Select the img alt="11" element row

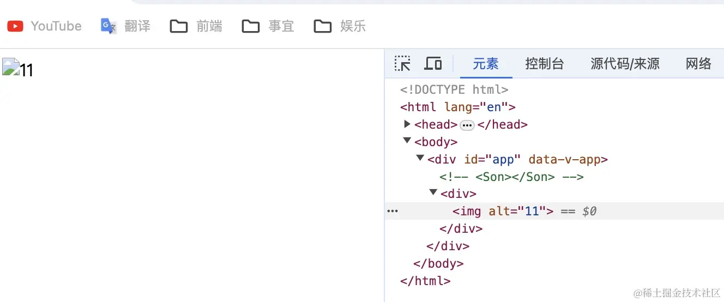[503, 211]
